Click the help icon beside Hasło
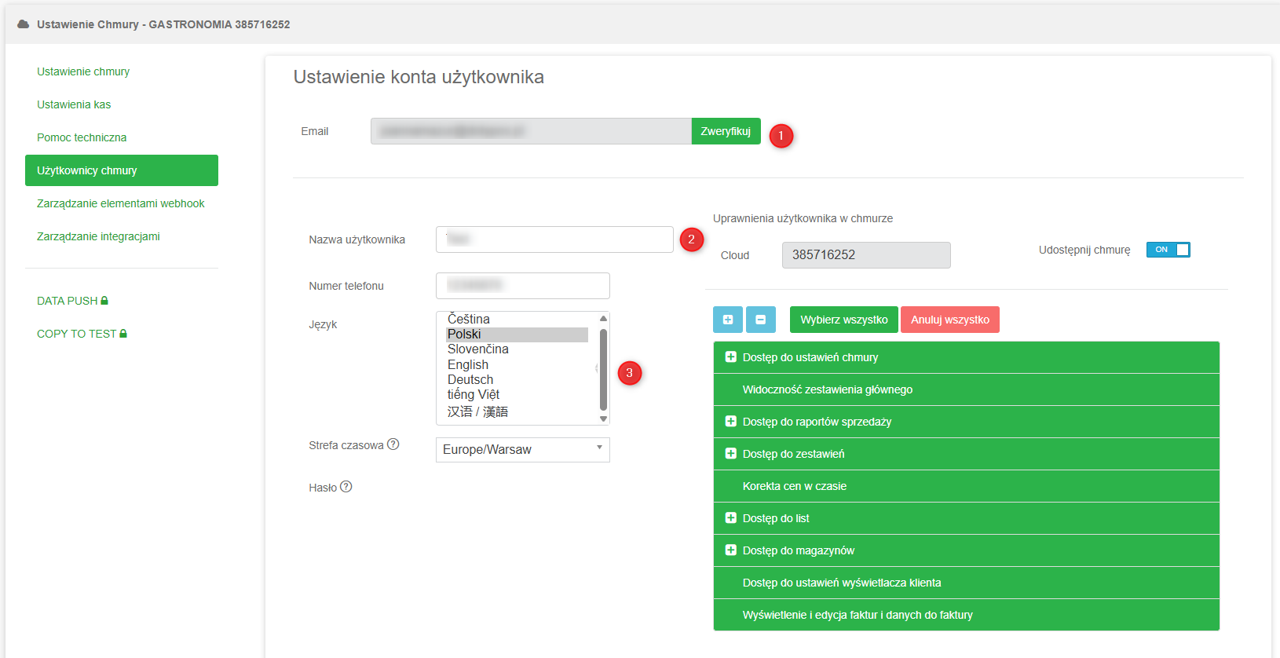 point(346,487)
